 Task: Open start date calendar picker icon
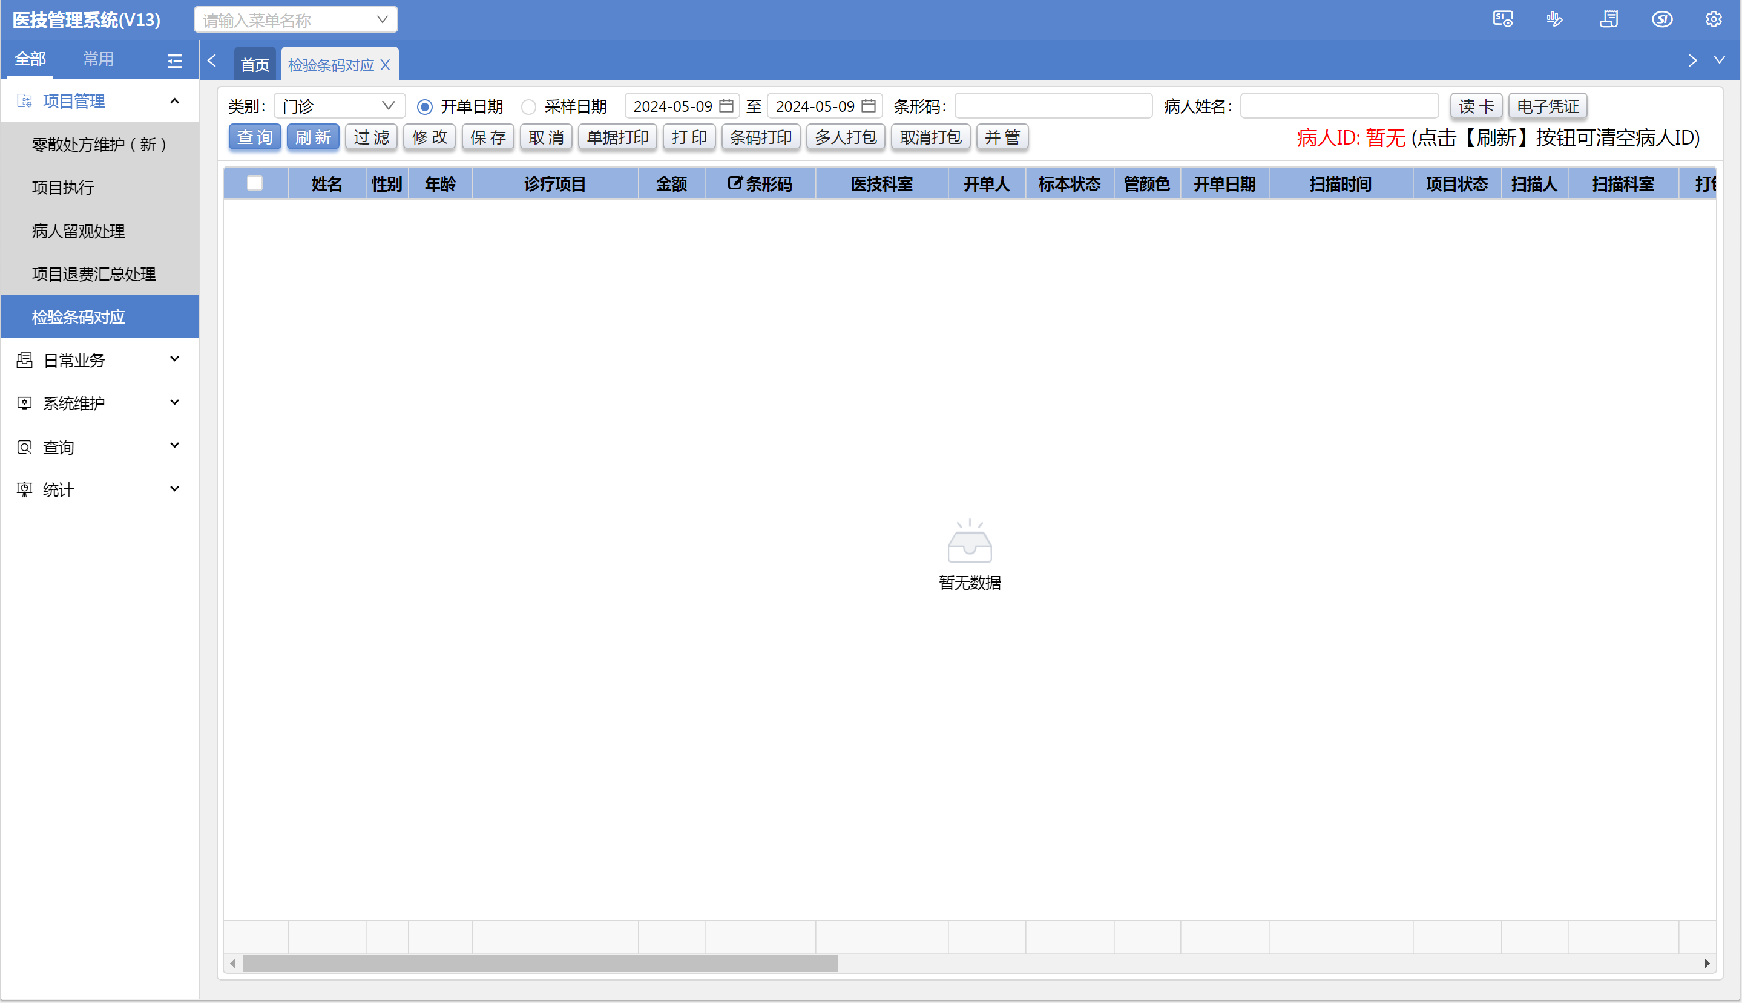pos(726,106)
